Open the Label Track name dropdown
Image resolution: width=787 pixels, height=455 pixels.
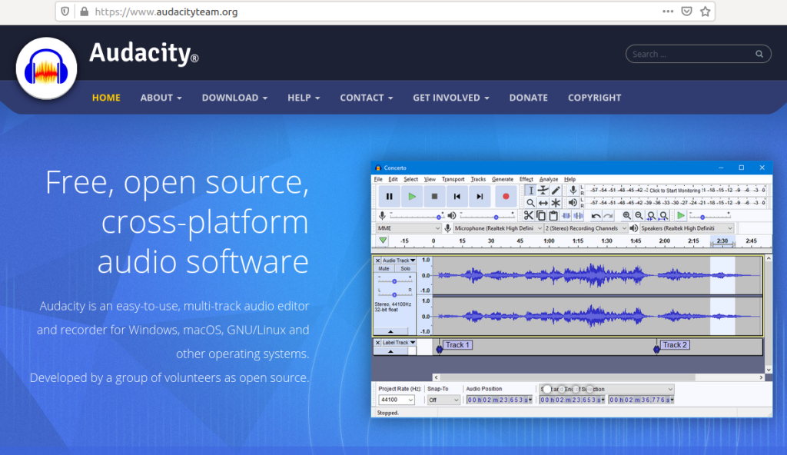tap(399, 343)
